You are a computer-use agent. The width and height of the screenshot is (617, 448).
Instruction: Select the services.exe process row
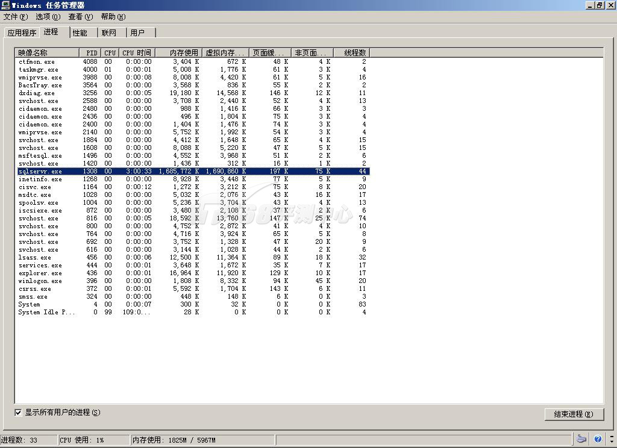193,265
